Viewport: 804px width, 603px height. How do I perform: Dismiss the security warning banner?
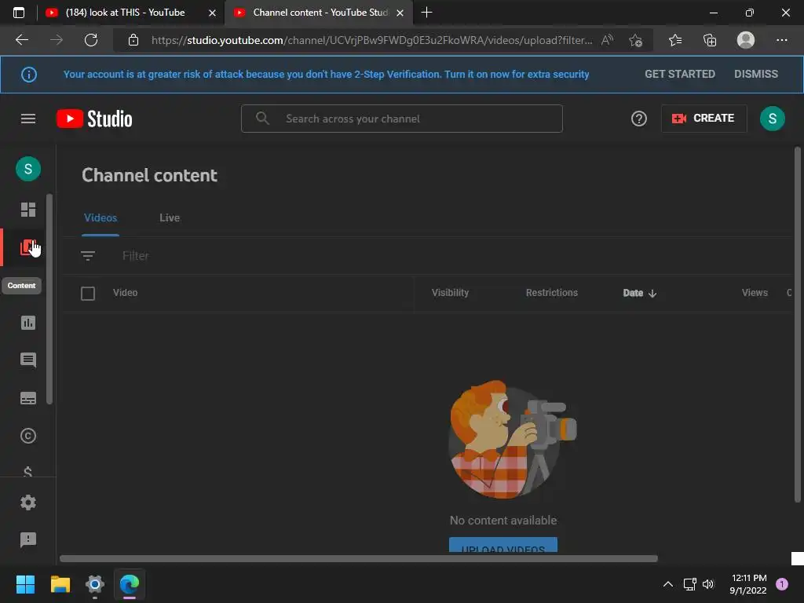(x=756, y=75)
